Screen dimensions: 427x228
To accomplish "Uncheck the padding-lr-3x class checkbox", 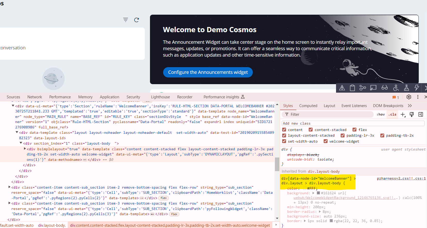I will pos(343,135).
